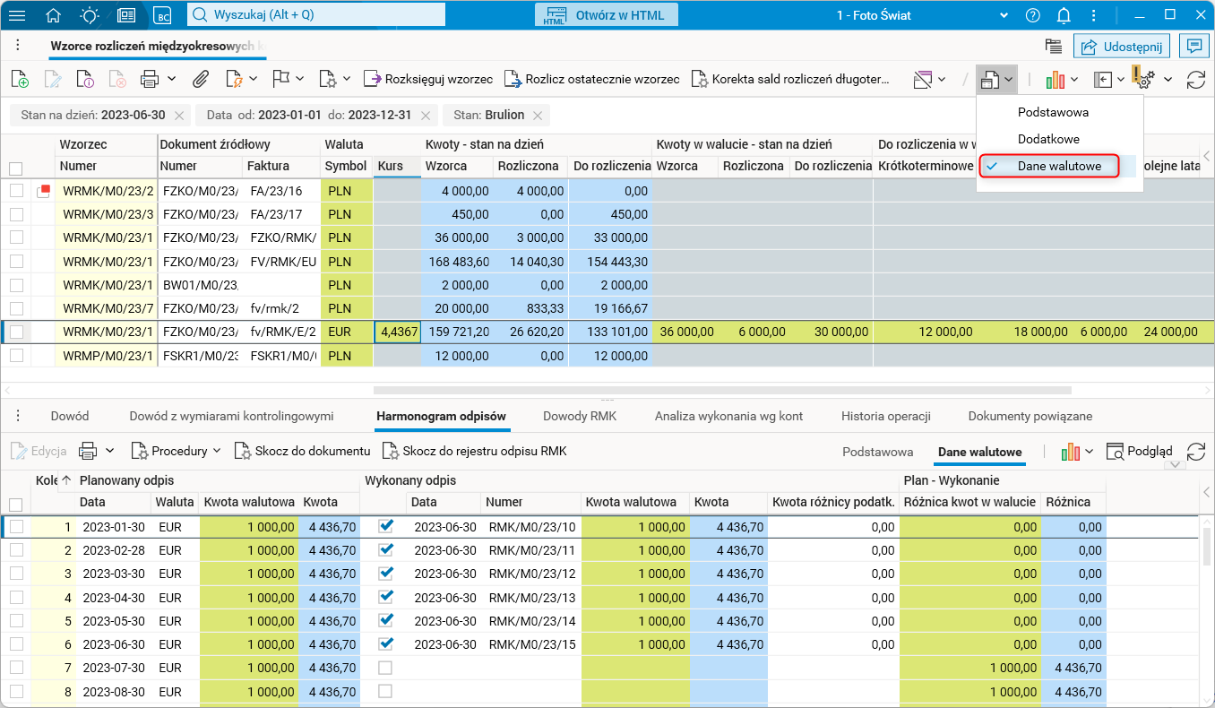The height and width of the screenshot is (708, 1215).
Task: Select Podstawowa from the view menu
Action: 1053,112
